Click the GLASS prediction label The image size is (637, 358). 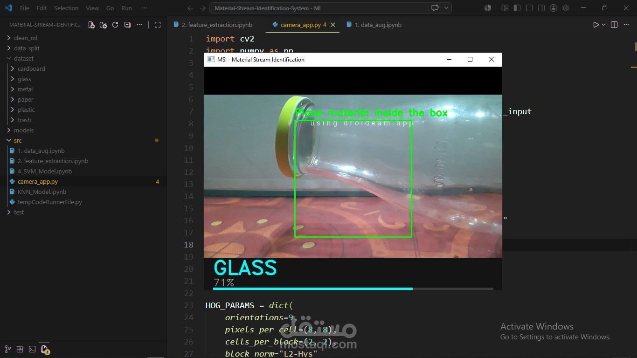245,268
